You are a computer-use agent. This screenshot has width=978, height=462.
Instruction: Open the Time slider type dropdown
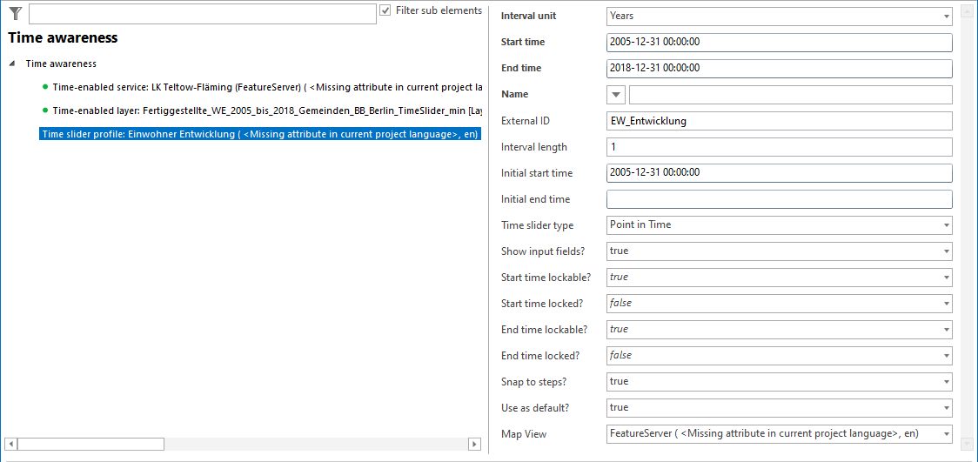pyautogui.click(x=779, y=225)
